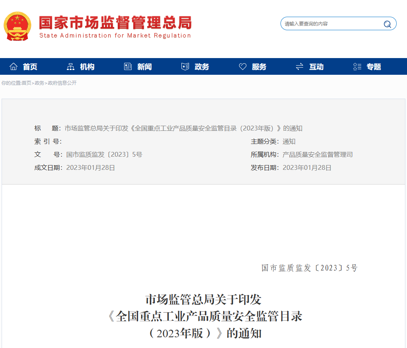Click the State Administration for Market Regulation text

coord(115,35)
